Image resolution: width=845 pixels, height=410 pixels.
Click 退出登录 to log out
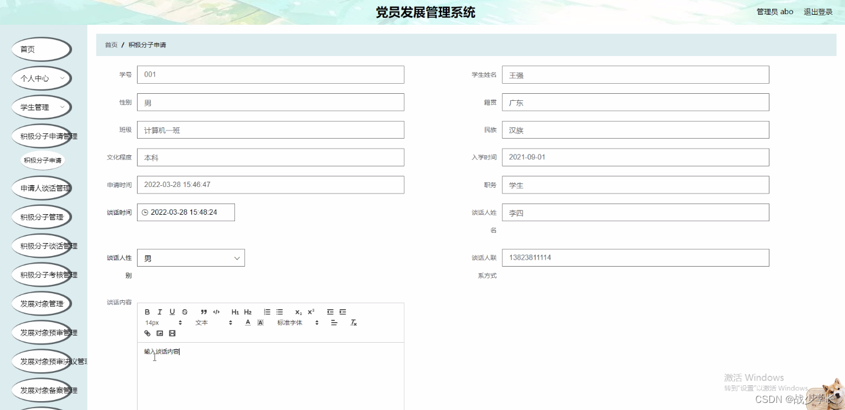(x=818, y=11)
